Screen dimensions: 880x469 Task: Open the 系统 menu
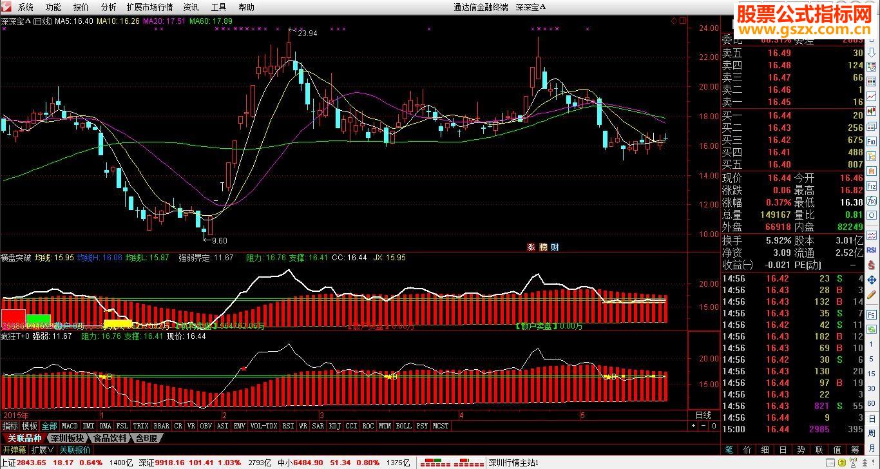tap(26, 7)
